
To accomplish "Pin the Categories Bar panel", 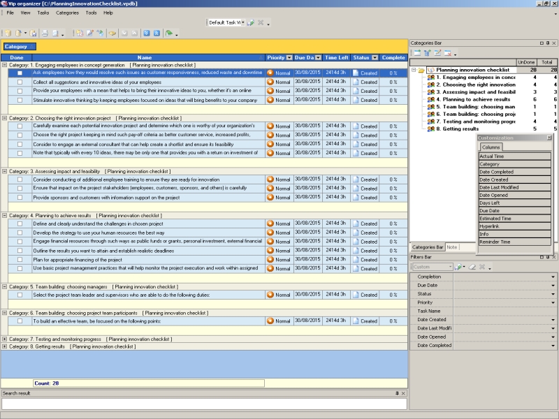I will point(547,43).
